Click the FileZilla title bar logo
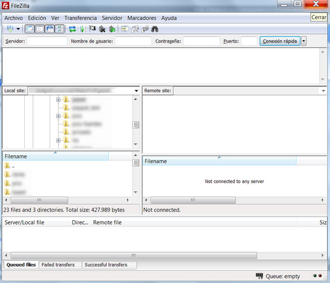Image resolution: width=330 pixels, height=283 pixels. (5, 6)
